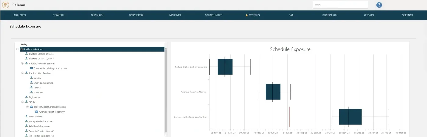
Task: Click the entity tree vertical scrollbar thumb
Action: [166, 91]
